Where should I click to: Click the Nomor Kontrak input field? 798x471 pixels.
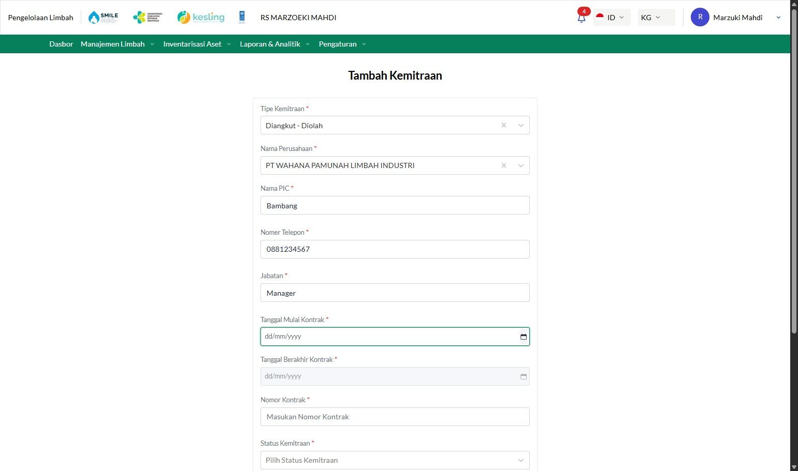click(395, 417)
